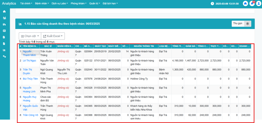Open patient link Bùi Thủy Tiên
Image resolution: width=262 pixels, height=123 pixels.
tap(30, 79)
